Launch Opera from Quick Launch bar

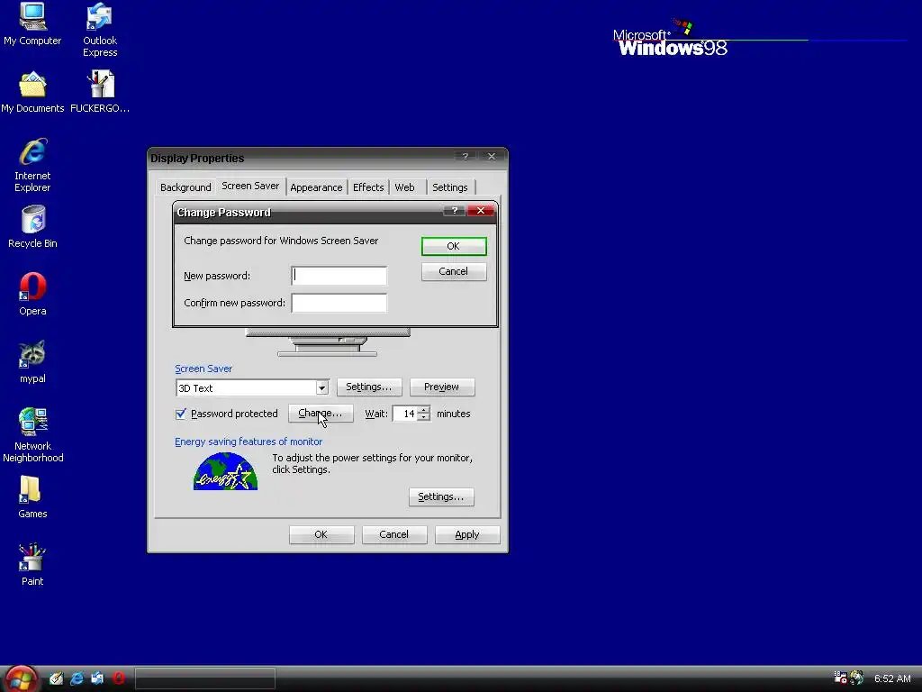118,678
